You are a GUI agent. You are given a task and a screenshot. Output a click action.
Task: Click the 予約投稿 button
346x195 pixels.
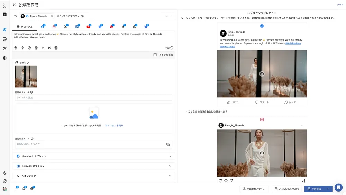(x=314, y=189)
